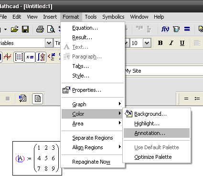Click the Background paint bucket icon
203x188 pixels.
[128, 113]
